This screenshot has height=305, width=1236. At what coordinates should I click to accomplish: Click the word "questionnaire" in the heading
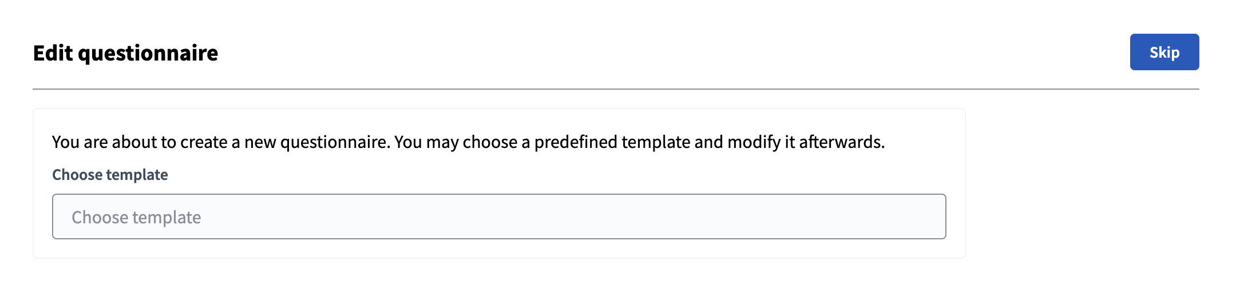[x=148, y=53]
